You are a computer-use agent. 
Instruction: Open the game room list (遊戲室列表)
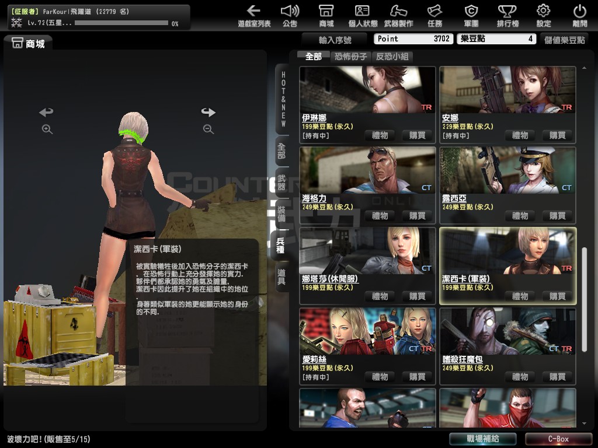tap(254, 16)
